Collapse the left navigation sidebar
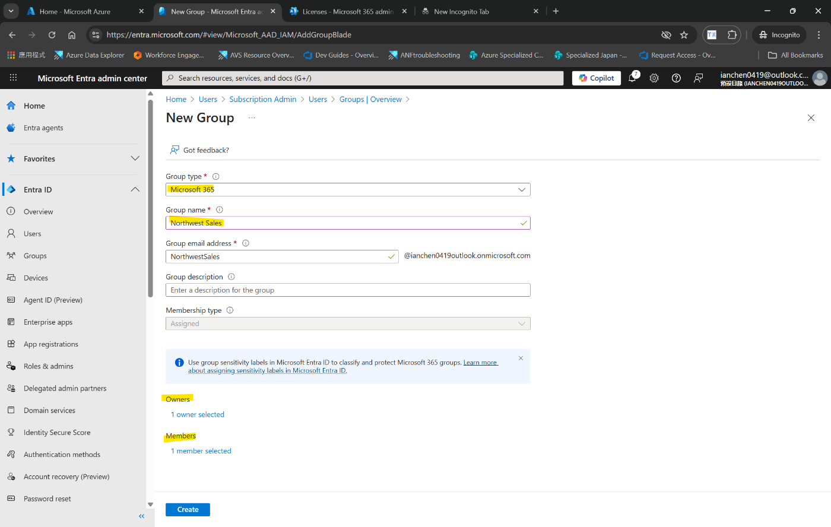 [x=141, y=516]
